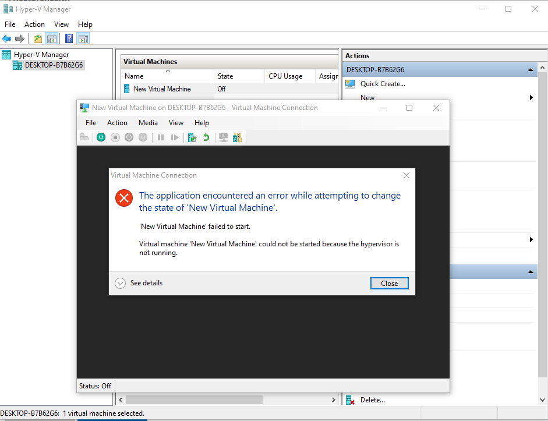Click the Save state icon in VM toolbar
Image resolution: width=548 pixels, height=421 pixels.
click(x=143, y=137)
